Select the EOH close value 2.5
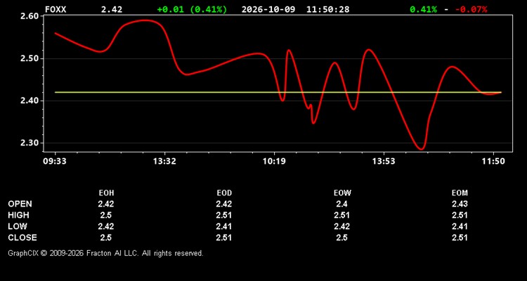The height and width of the screenshot is (281, 527). [106, 237]
